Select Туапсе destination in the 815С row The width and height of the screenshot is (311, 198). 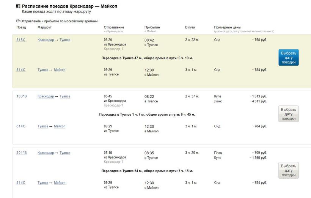(65, 40)
